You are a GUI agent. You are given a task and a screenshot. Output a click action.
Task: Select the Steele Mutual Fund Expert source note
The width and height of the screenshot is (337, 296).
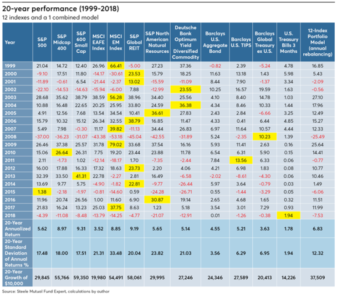(x=56, y=291)
